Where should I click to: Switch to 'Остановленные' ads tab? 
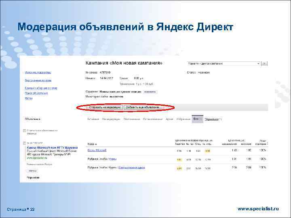tap(153, 119)
